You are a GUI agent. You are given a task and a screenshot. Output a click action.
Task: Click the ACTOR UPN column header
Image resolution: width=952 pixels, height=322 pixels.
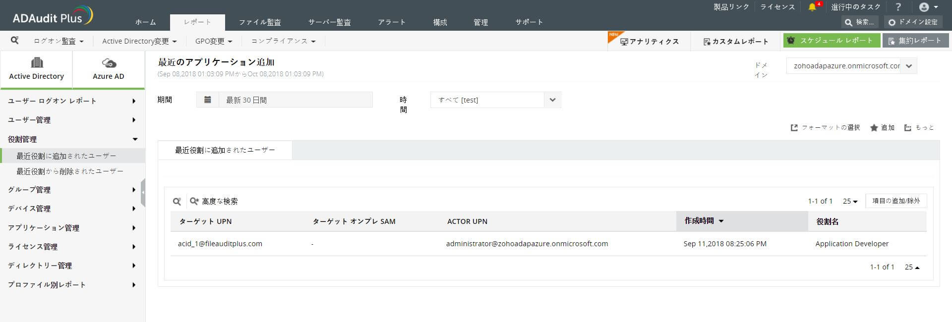click(x=467, y=221)
